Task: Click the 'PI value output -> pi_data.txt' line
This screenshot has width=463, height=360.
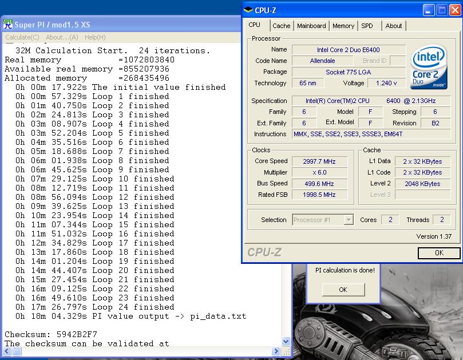Action: (131, 316)
